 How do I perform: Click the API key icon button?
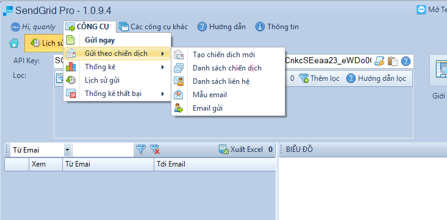coord(379,61)
